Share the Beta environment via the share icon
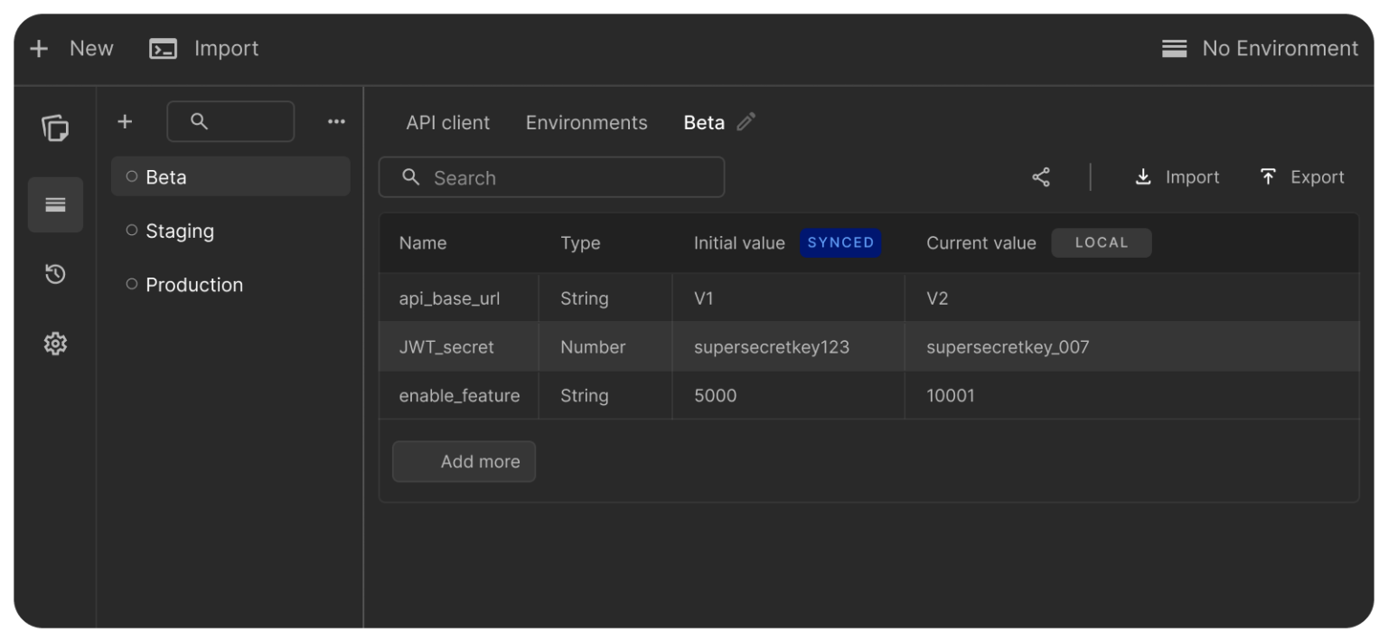Screen dimensions: 1388x642 [1040, 176]
